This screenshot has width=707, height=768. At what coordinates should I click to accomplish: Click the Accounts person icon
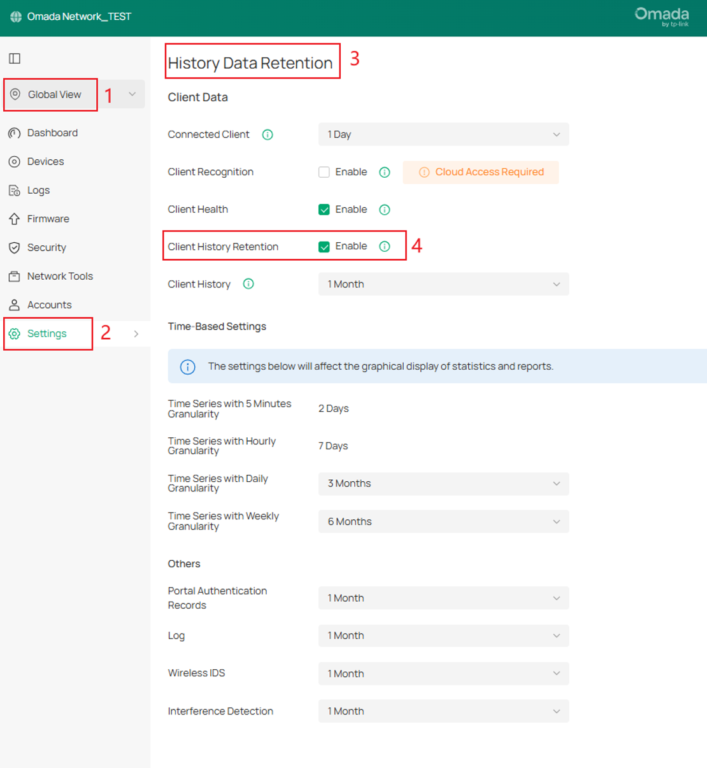[x=14, y=305]
